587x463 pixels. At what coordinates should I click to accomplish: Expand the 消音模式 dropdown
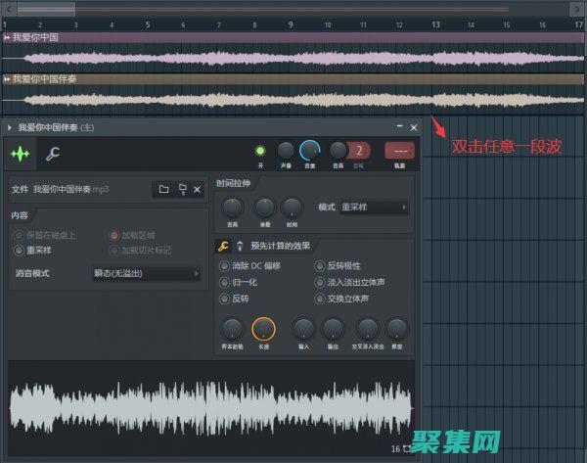pyautogui.click(x=146, y=273)
